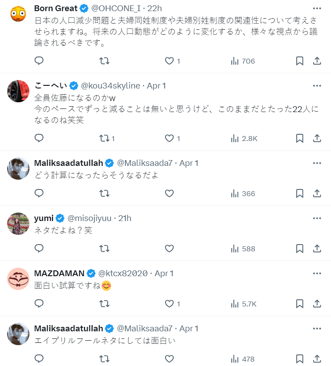The image size is (331, 366).
Task: Expand the three-dot menu on MAZDAMAN's tweet
Action: click(317, 273)
